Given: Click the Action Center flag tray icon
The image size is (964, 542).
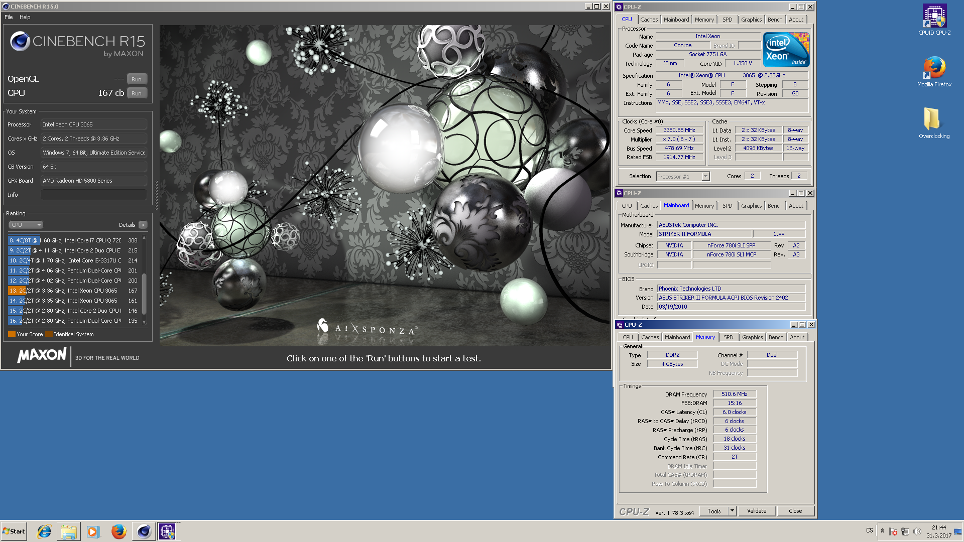Looking at the screenshot, I should (x=893, y=531).
